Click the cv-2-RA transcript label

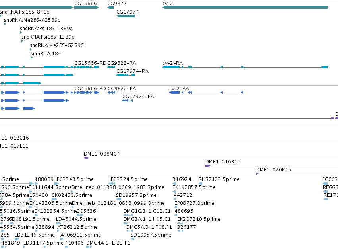[x=173, y=63]
